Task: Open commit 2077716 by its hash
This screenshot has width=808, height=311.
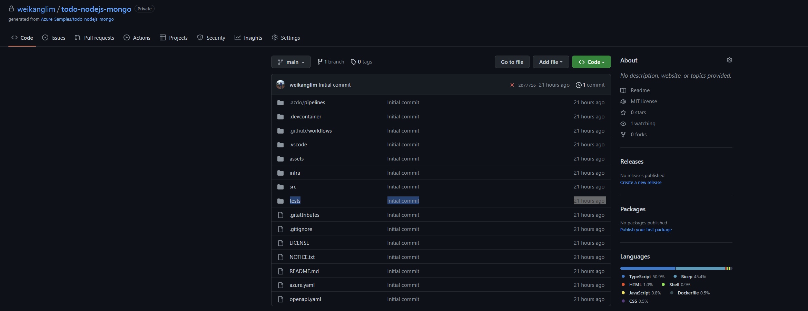Action: [527, 85]
